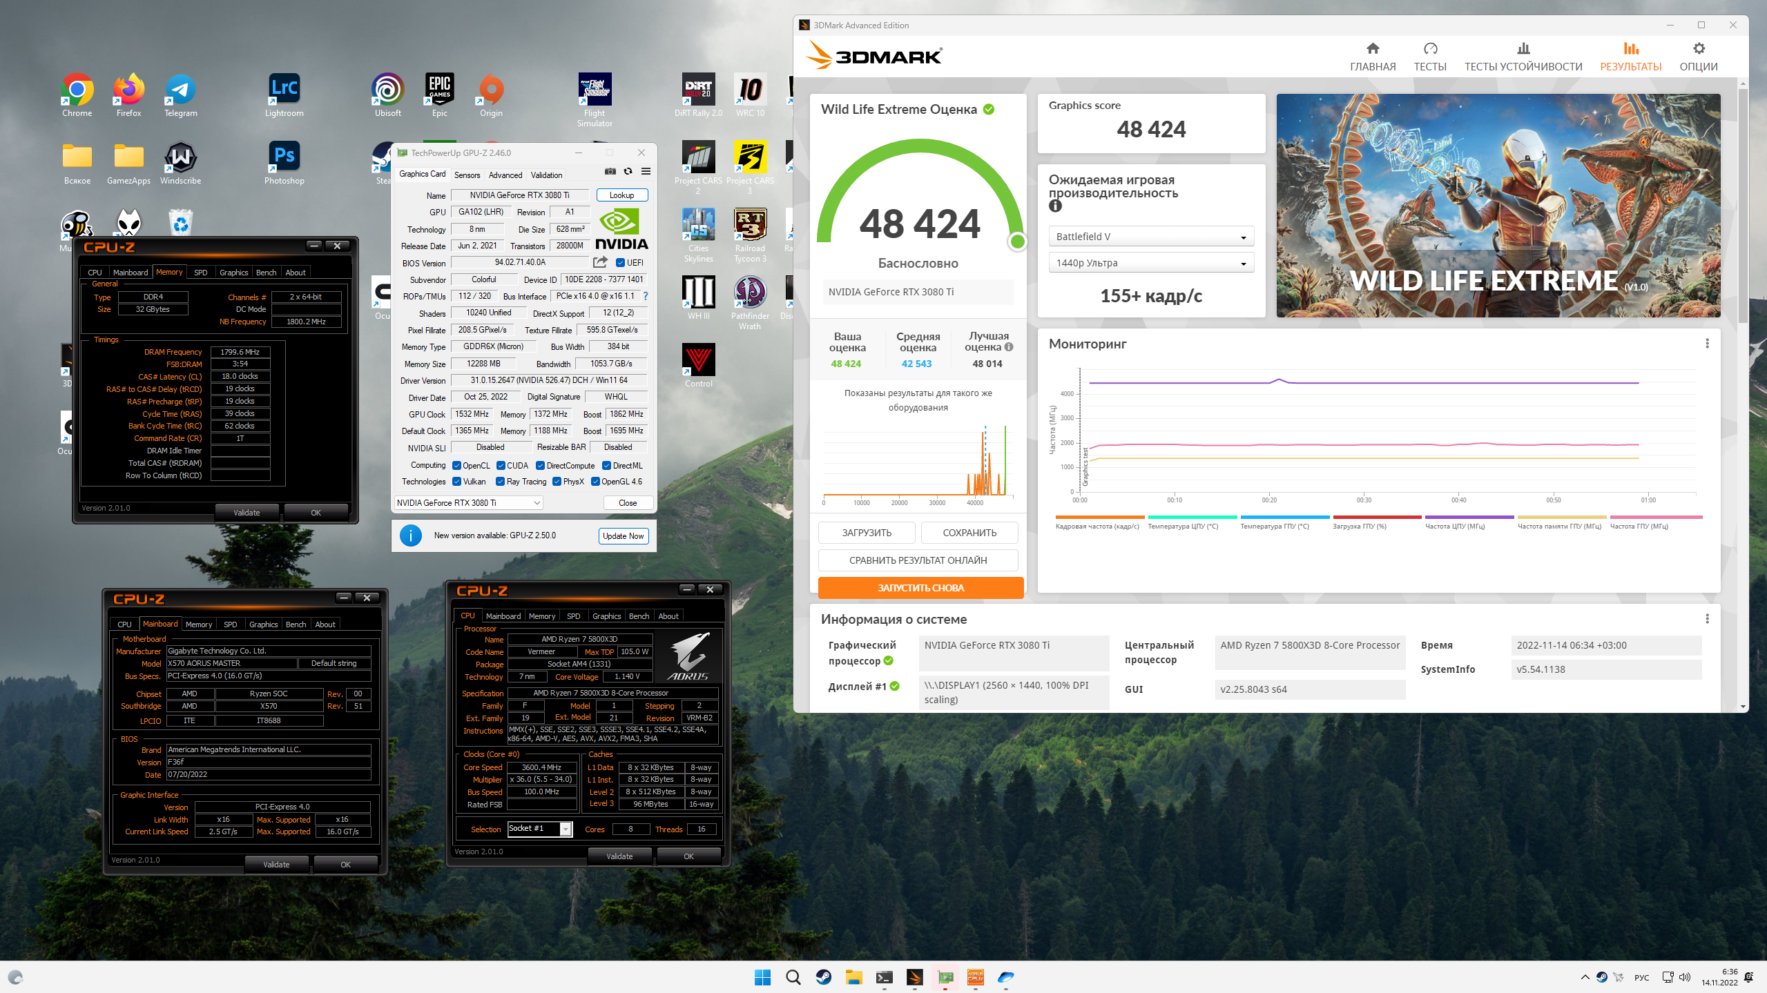Click the ЗАГРУЗИТЬ button in 3DMark
Viewport: 1767px width, 993px height.
(x=867, y=533)
